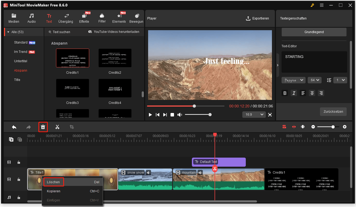This screenshot has height=207, width=356.
Task: Undo the last action
Action: coord(14,127)
